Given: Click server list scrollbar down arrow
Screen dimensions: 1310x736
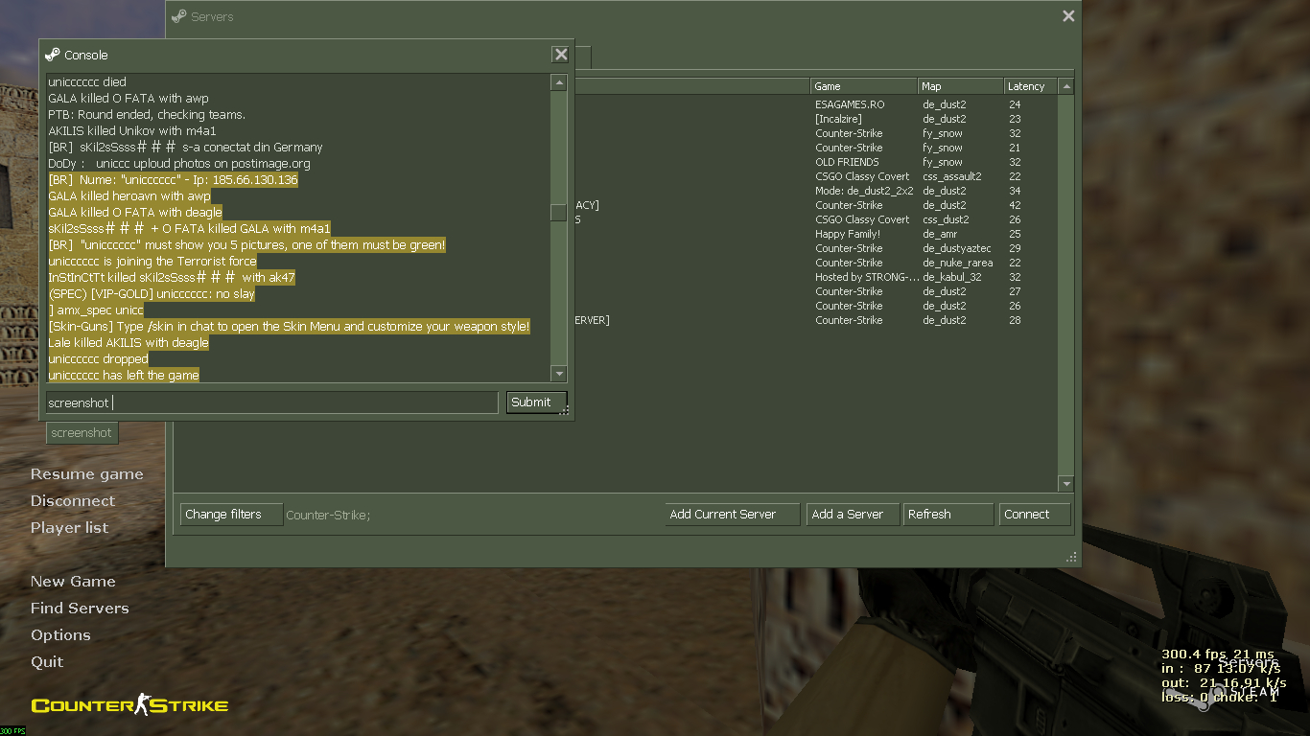Looking at the screenshot, I should coord(1065,484).
